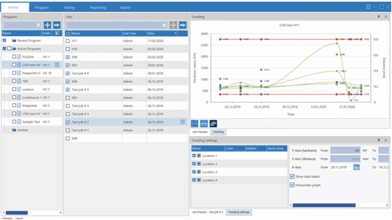The image size is (392, 220).
Task: Sort programs by Scale column header
Action: click(x=46, y=33)
